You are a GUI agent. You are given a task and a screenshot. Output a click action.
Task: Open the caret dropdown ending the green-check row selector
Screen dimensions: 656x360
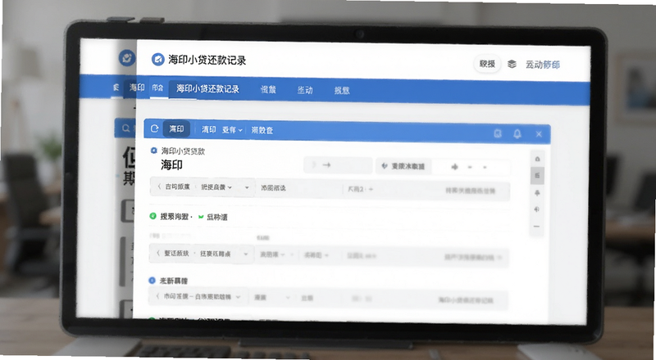tap(245, 254)
